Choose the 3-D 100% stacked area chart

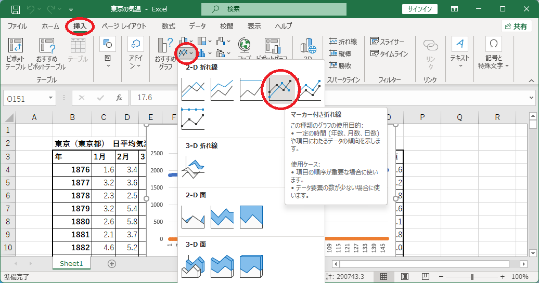click(251, 266)
